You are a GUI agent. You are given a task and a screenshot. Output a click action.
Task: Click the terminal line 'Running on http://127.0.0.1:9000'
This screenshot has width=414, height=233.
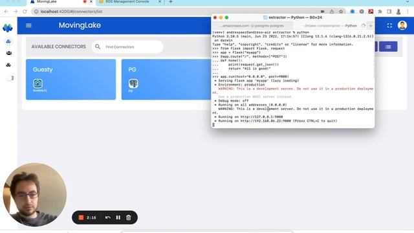click(250, 116)
